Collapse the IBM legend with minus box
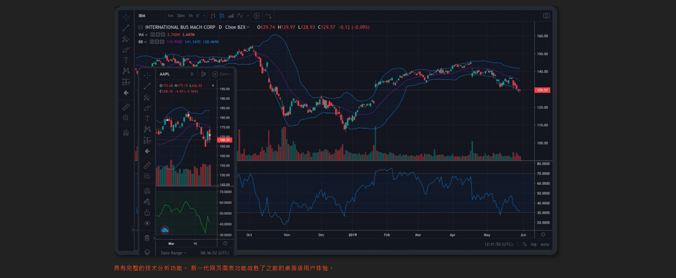Image resolution: width=676 pixels, height=278 pixels. [140, 27]
